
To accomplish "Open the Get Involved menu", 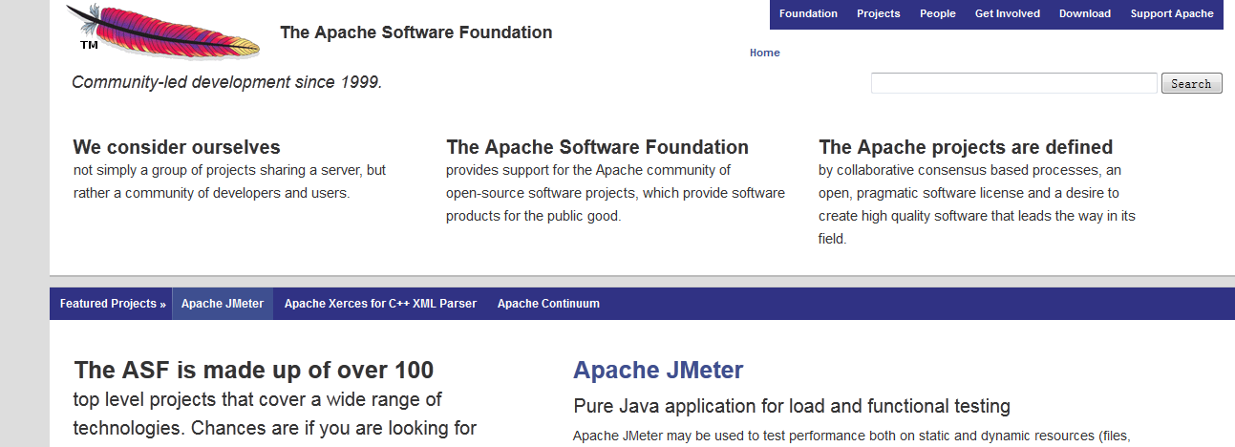I will [x=1008, y=13].
